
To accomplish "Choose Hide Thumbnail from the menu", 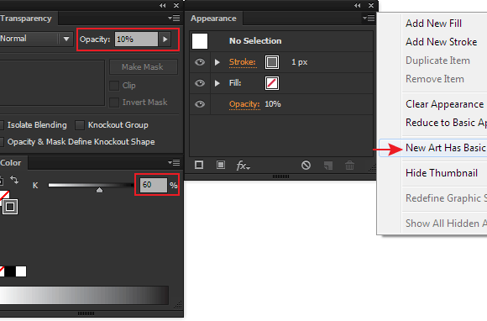I will point(442,173).
